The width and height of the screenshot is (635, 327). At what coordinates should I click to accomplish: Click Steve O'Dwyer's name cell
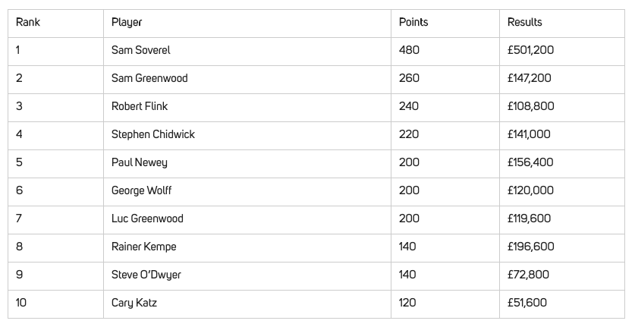(146, 275)
